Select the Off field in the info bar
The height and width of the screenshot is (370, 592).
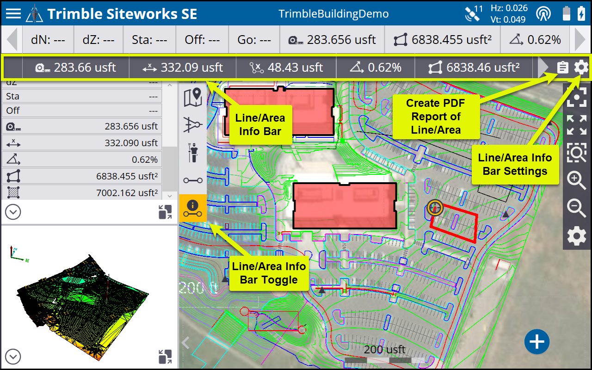coord(202,40)
